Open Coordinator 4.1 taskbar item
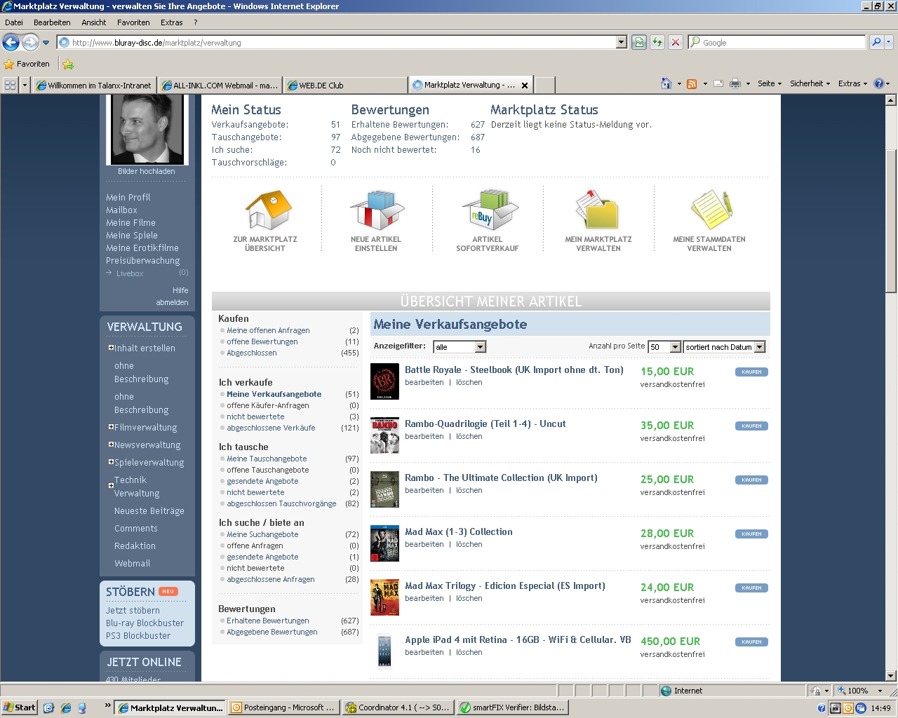This screenshot has height=718, width=898. click(x=398, y=707)
